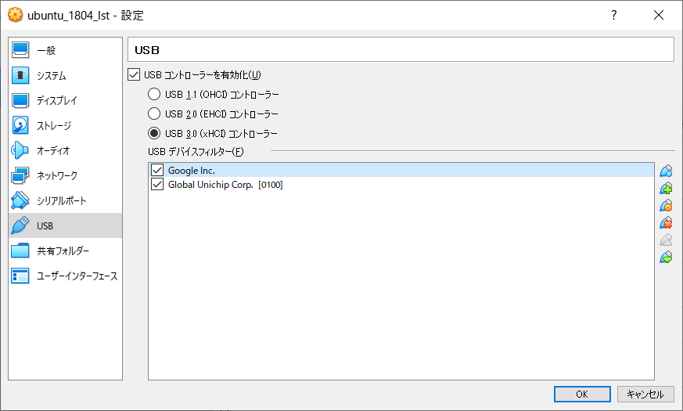Image resolution: width=683 pixels, height=411 pixels.
Task: Remove the selected USB filter
Action: (x=666, y=222)
